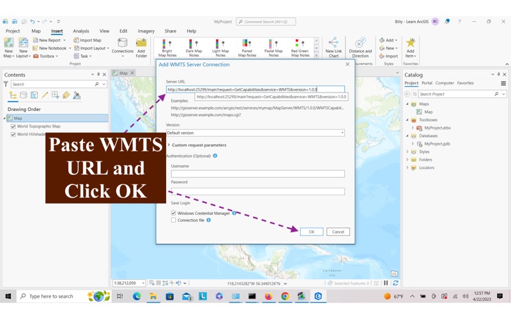The height and width of the screenshot is (319, 511).
Task: Click List By Labeling icon
Action: [x=66, y=95]
